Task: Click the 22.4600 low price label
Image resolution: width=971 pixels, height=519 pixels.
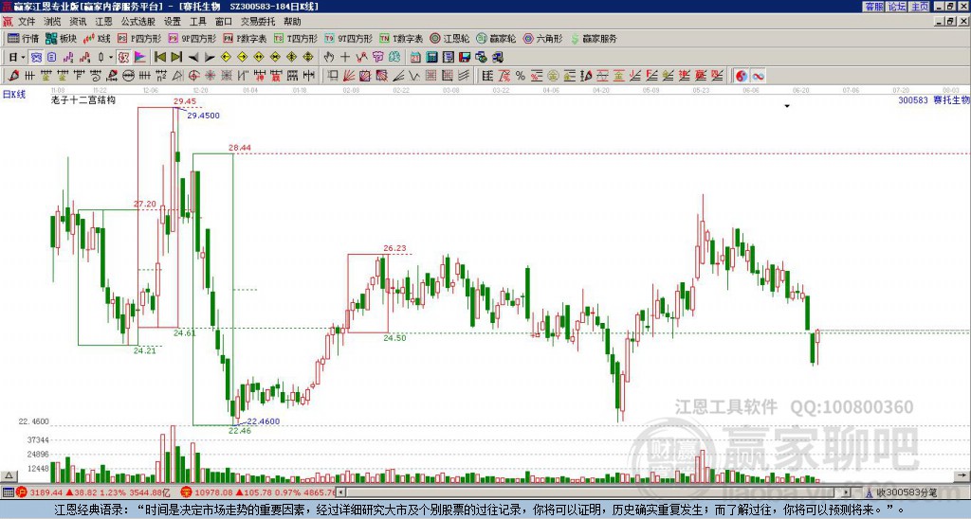Action: click(264, 421)
